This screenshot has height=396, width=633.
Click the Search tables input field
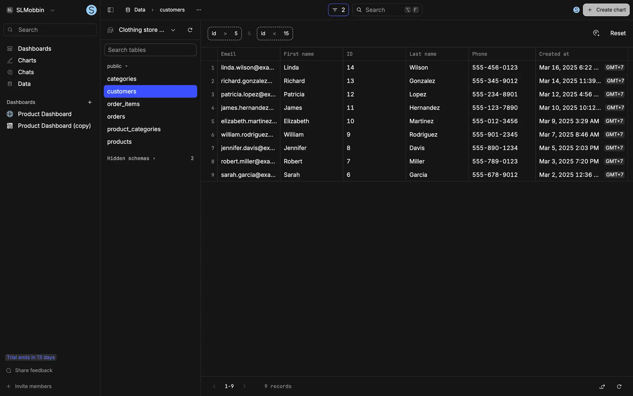click(x=150, y=50)
